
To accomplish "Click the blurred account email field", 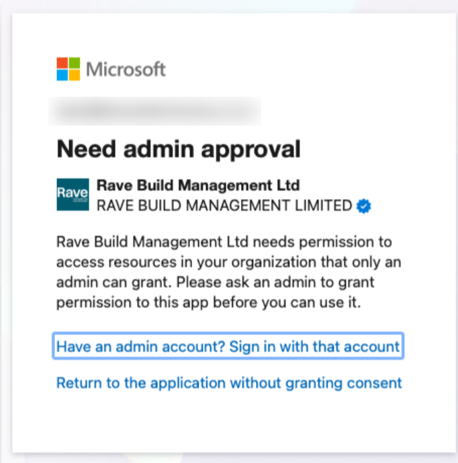I will pos(154,111).
